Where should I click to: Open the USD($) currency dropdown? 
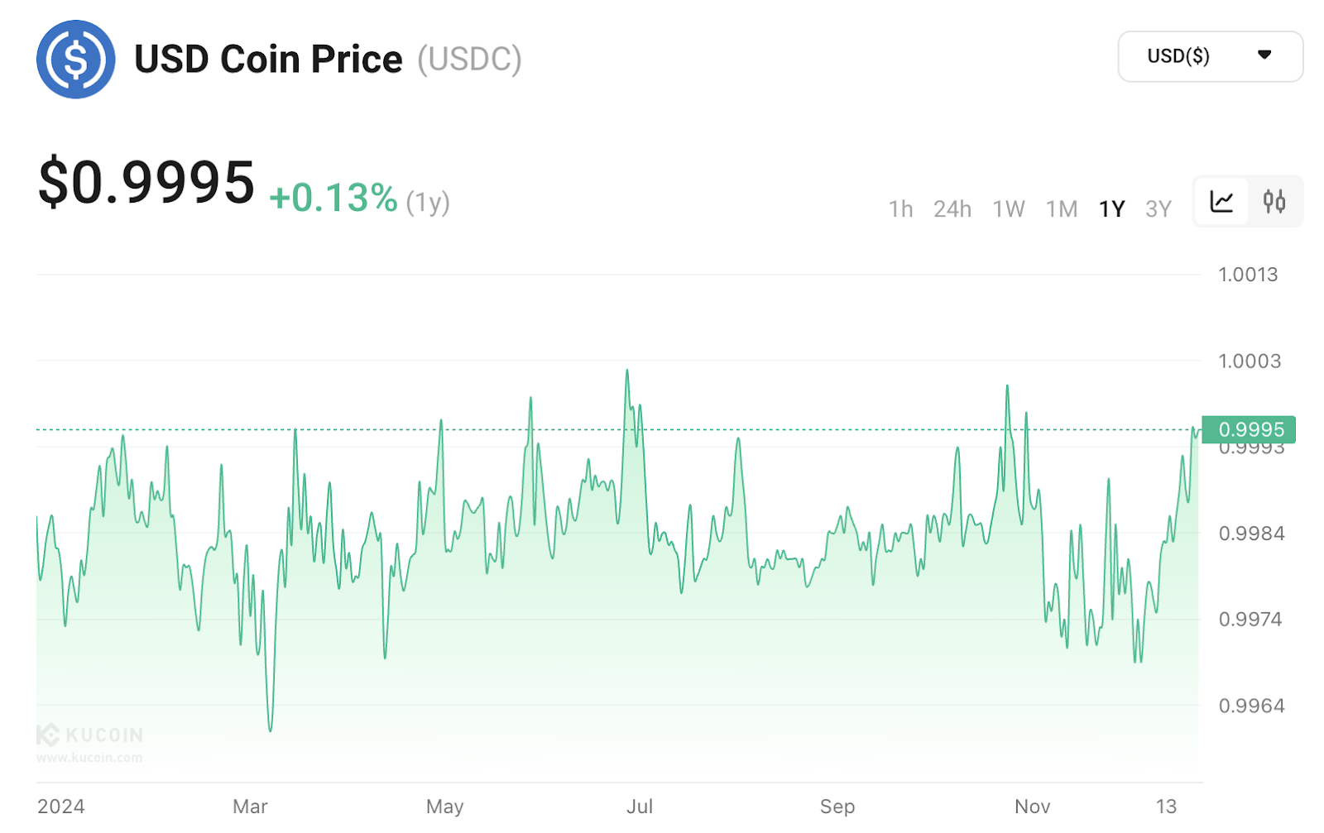click(x=1210, y=56)
